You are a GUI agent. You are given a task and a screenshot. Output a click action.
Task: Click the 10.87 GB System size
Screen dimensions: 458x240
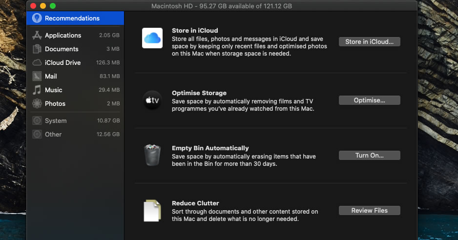[108, 120]
